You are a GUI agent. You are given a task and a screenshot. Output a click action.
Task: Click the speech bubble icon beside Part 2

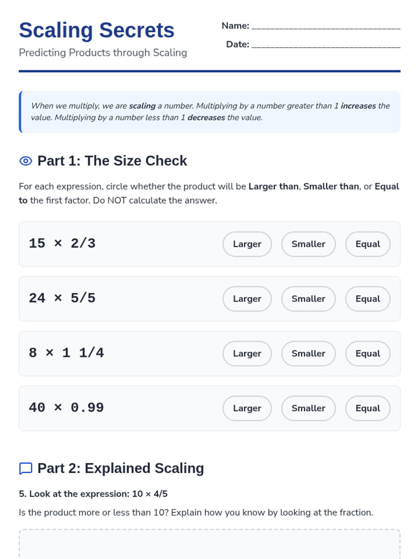click(25, 469)
